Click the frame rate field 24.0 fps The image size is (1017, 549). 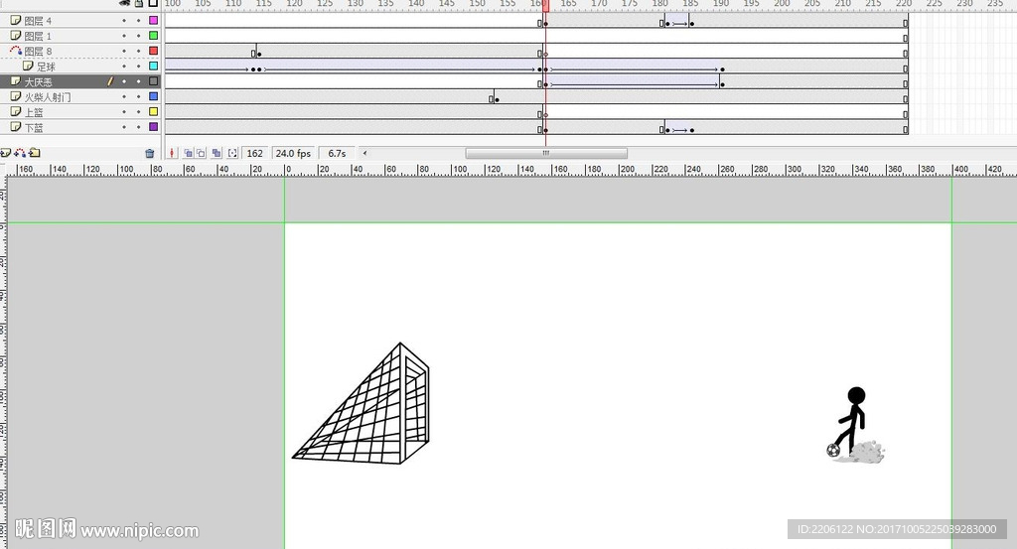[x=293, y=154]
